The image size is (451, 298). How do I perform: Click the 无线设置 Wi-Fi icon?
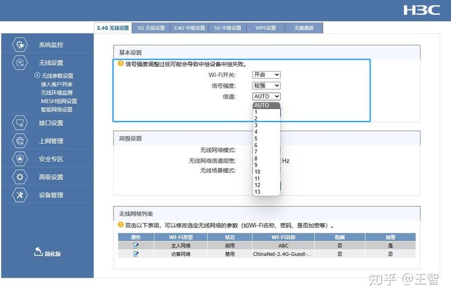click(20, 63)
